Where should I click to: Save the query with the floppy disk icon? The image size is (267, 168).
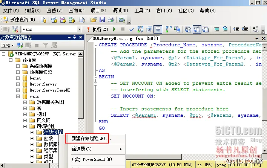tap(102, 20)
